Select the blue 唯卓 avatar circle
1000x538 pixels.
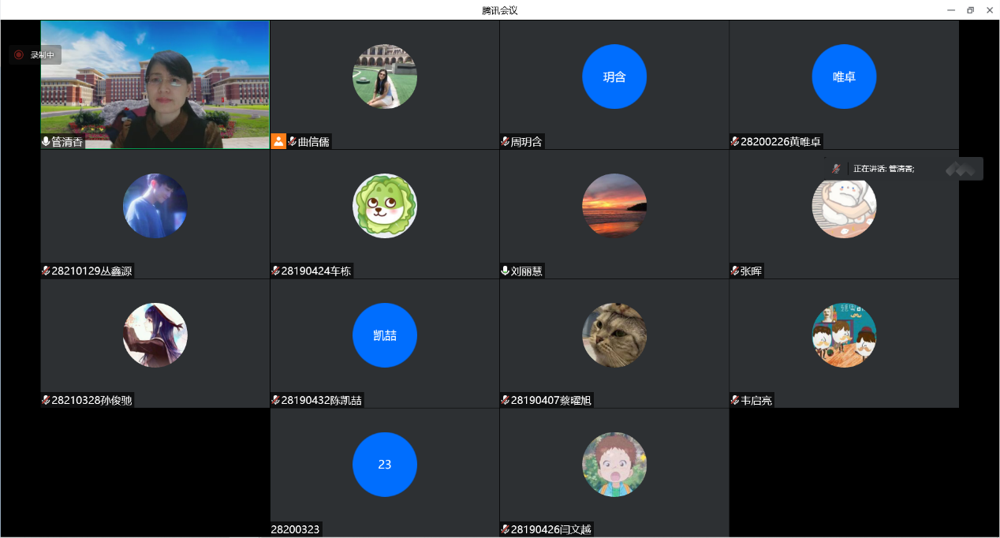844,77
